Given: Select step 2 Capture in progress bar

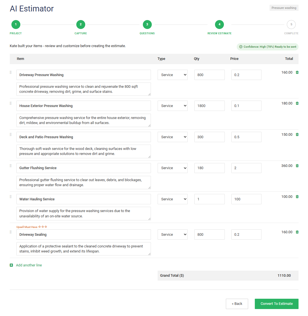Looking at the screenshot, I should (x=81, y=25).
